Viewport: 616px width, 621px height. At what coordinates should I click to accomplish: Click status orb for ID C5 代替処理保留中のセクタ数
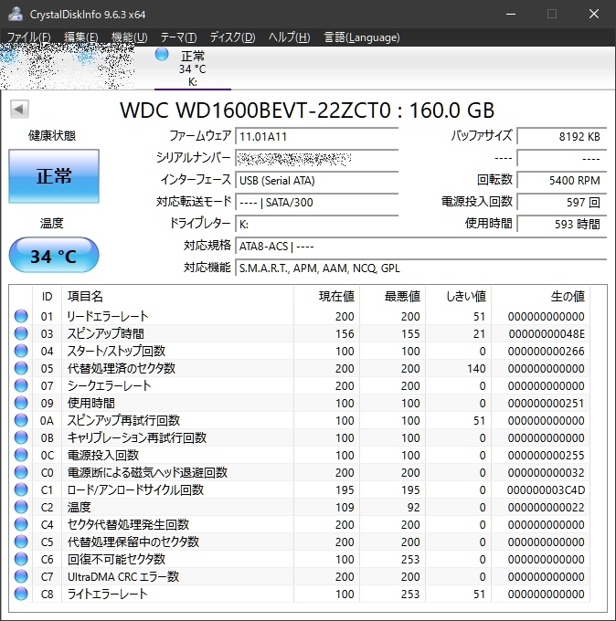(x=21, y=542)
